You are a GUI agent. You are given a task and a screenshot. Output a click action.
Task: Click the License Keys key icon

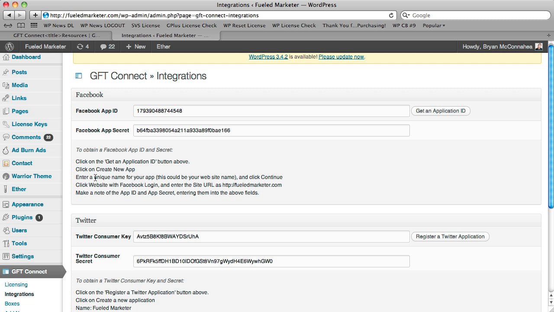(x=6, y=124)
